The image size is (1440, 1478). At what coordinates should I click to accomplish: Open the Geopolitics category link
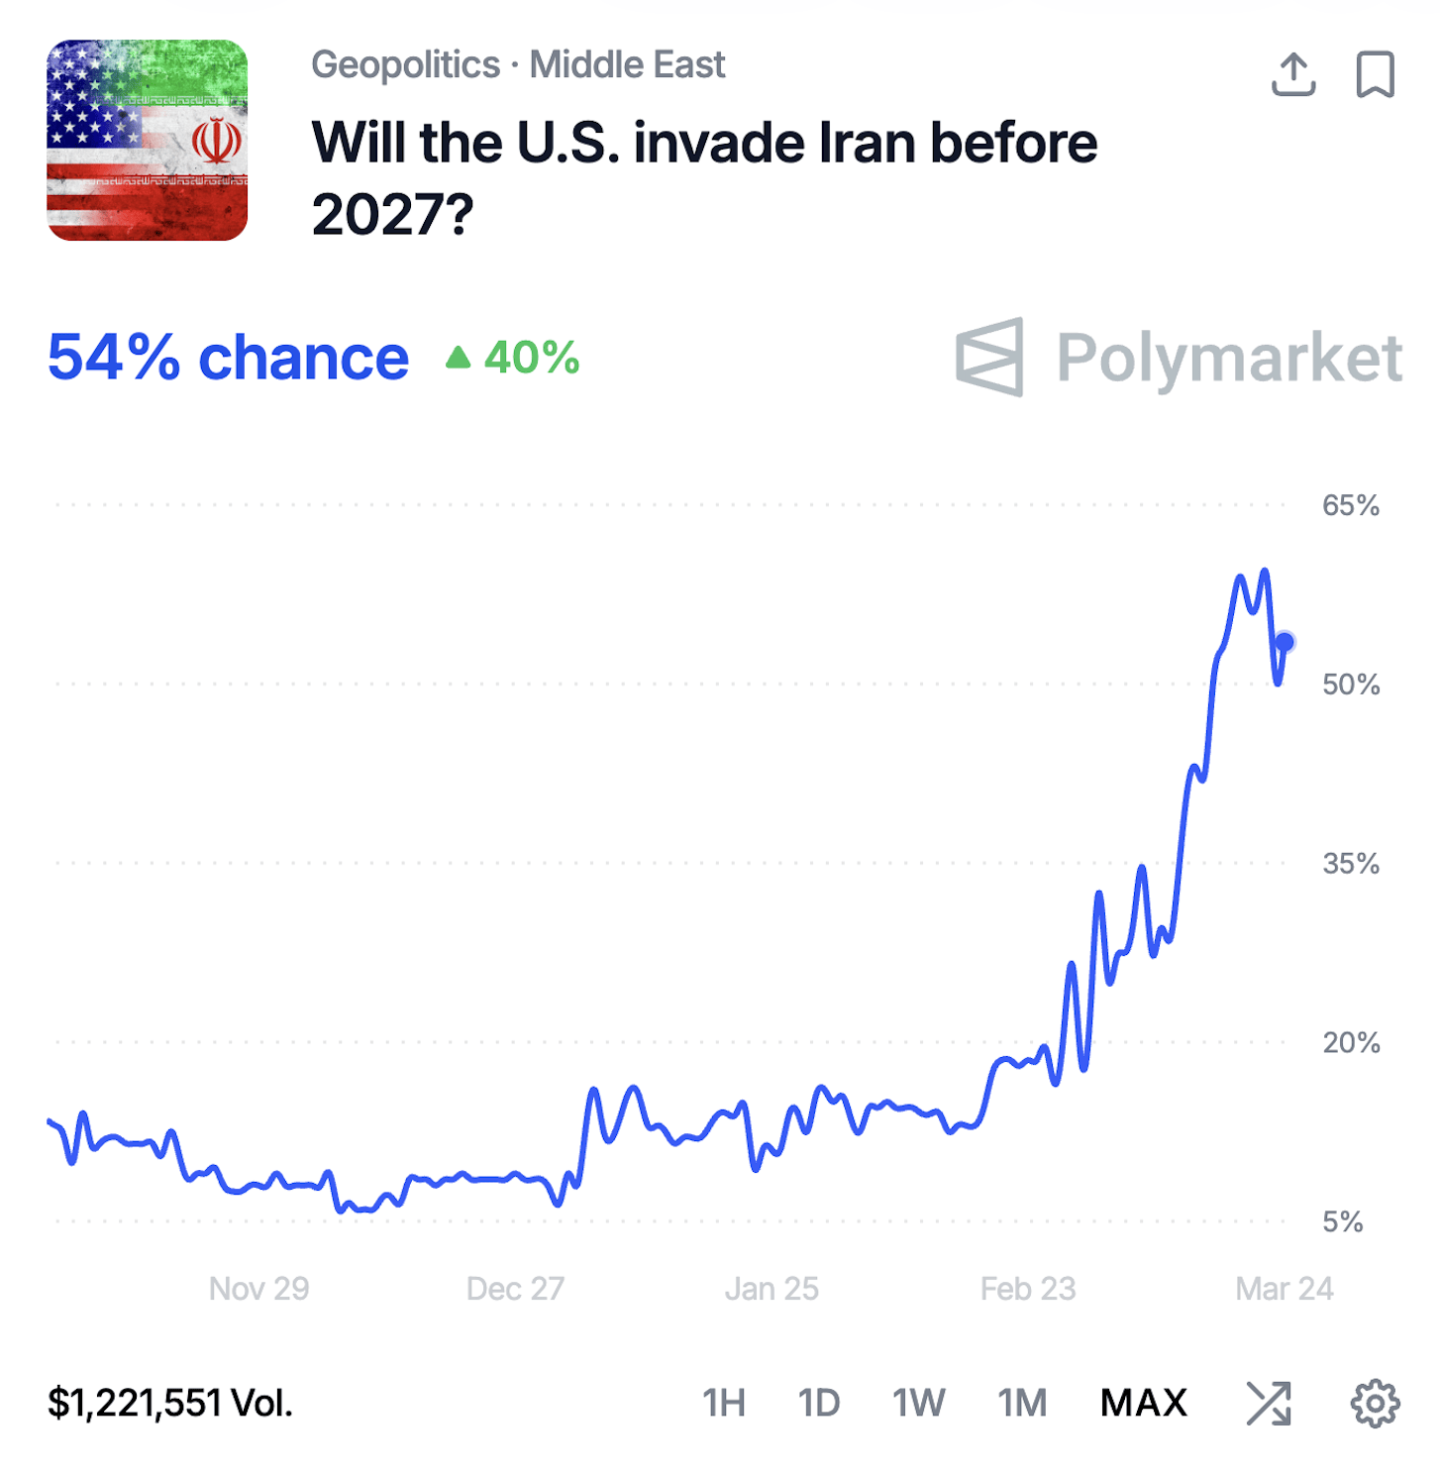click(405, 65)
